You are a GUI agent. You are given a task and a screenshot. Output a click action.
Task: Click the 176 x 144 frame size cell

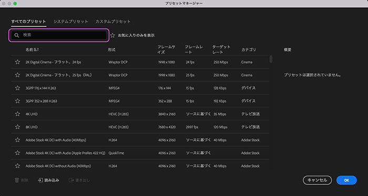165,88
